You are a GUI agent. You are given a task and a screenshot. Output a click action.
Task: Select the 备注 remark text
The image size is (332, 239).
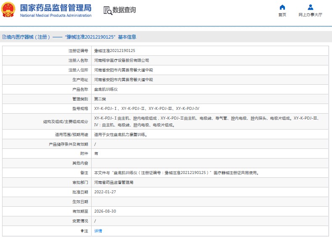point(177,173)
